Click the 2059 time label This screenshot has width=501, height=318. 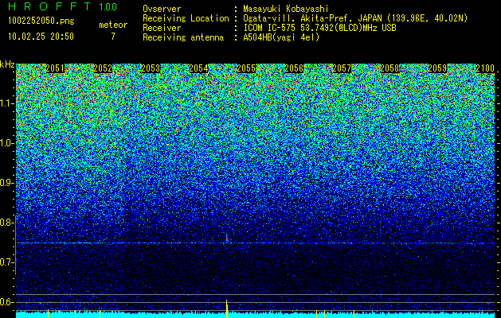[437, 68]
